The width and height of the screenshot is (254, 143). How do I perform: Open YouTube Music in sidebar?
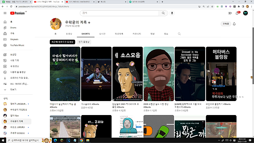click(x=17, y=45)
